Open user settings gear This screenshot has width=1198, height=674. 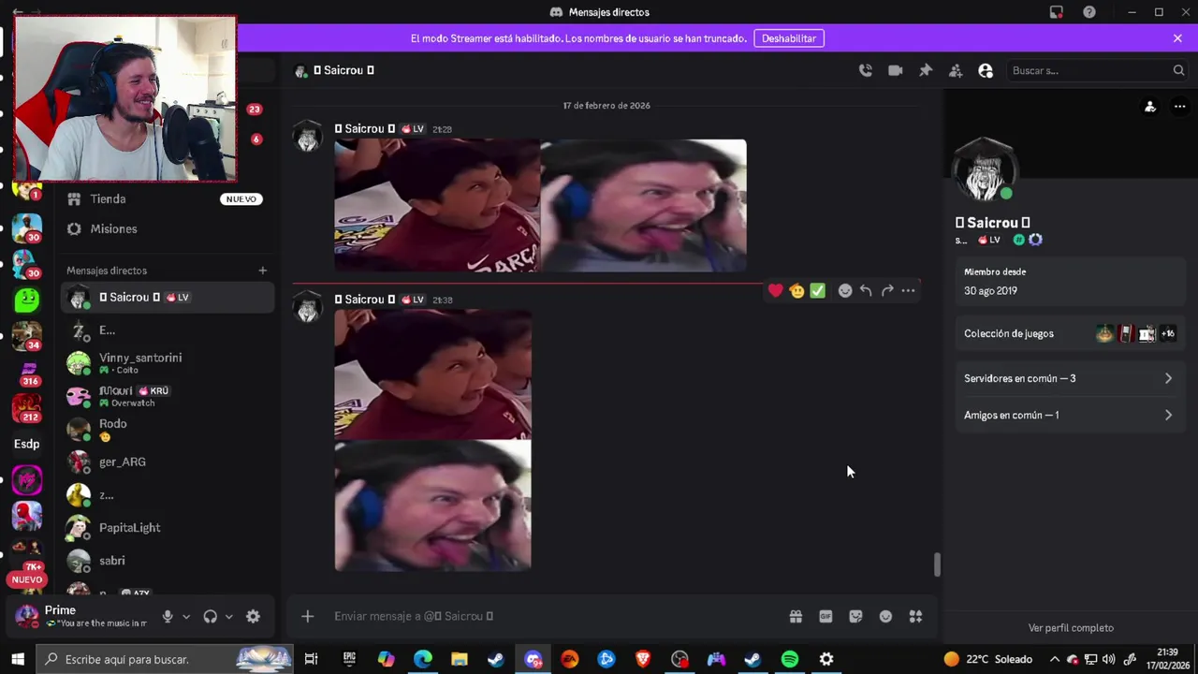coord(253,616)
